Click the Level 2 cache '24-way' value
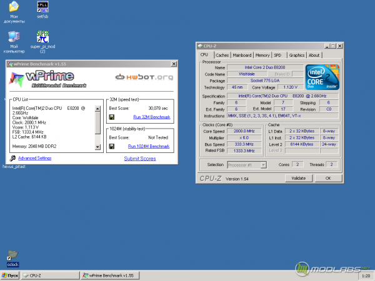375x281 pixels. coord(329,144)
